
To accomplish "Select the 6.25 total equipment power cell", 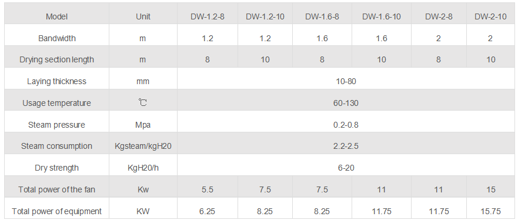I will point(207,211).
